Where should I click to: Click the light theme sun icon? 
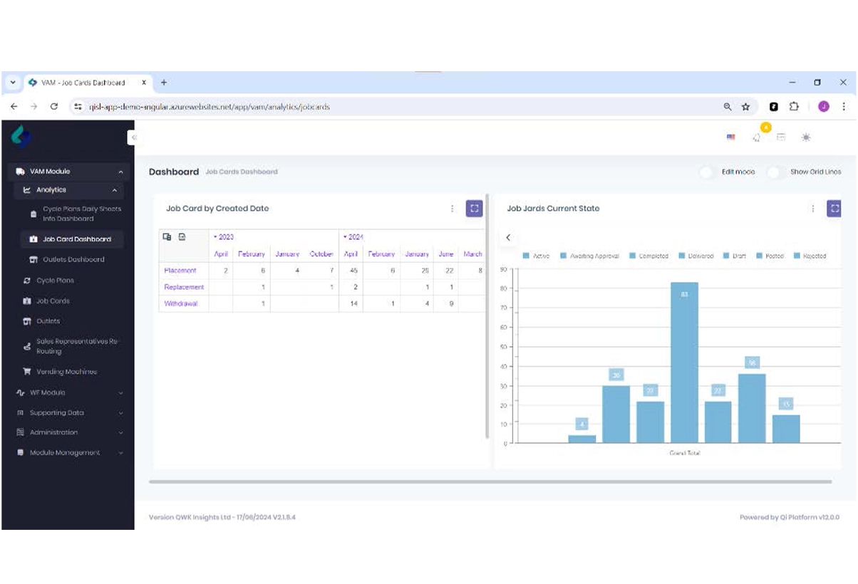coord(805,137)
